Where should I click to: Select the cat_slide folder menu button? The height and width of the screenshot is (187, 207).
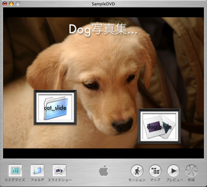click(55, 107)
